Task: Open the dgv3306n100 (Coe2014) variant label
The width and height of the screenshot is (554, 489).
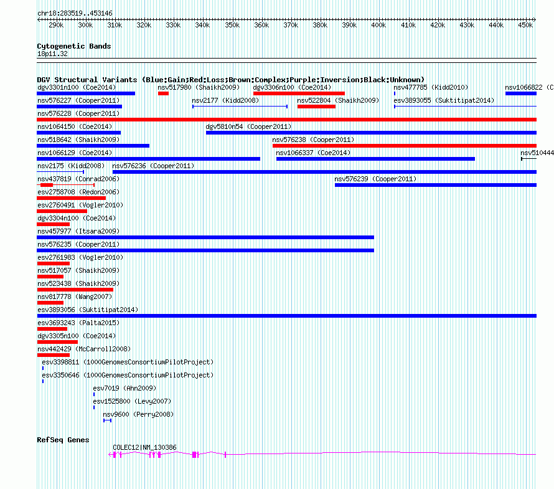Action: coord(292,87)
